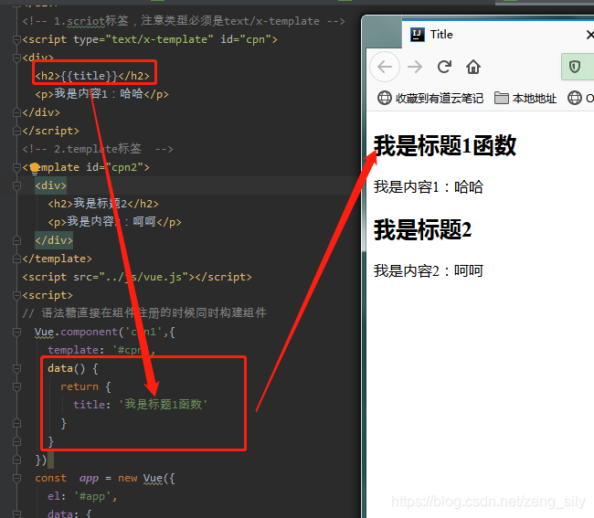Click the yellow lightbulb intention icon
The image size is (594, 518).
point(35,168)
